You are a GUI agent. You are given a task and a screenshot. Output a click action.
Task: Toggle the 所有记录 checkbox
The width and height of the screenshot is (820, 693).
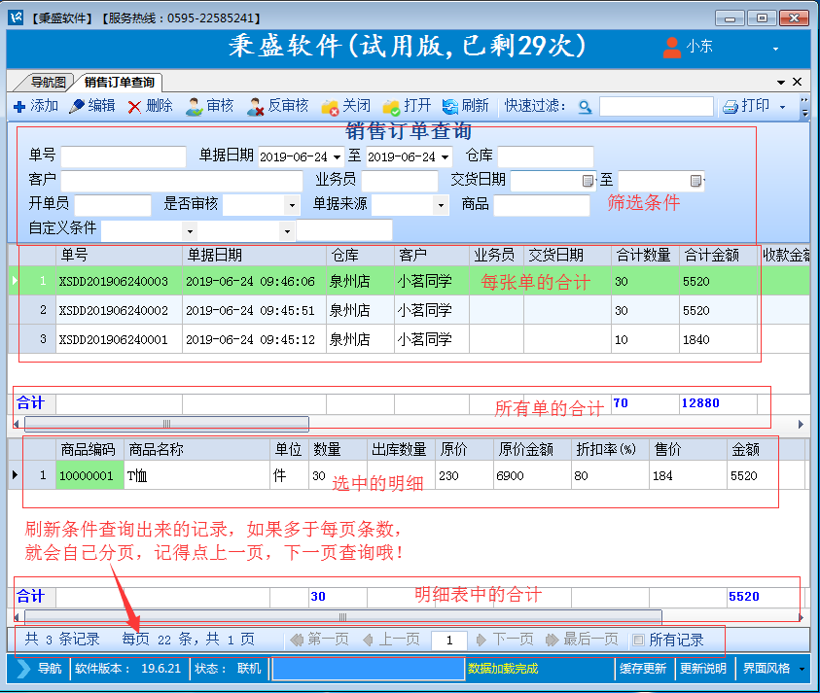[638, 640]
